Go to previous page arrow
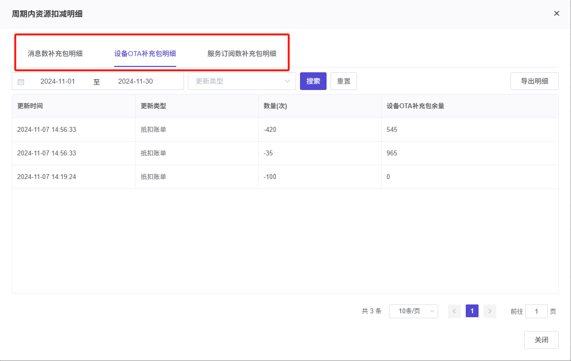 coord(454,311)
